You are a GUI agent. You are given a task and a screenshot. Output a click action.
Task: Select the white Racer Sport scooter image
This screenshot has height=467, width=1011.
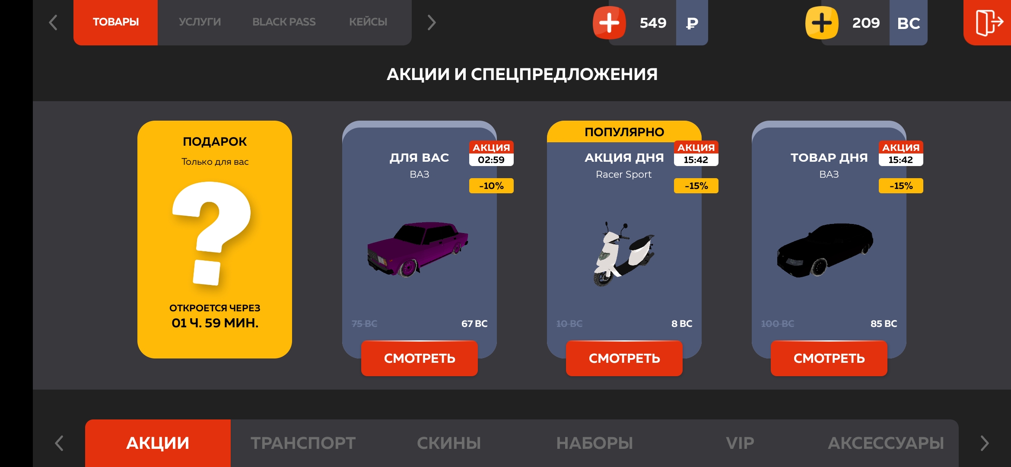624,254
